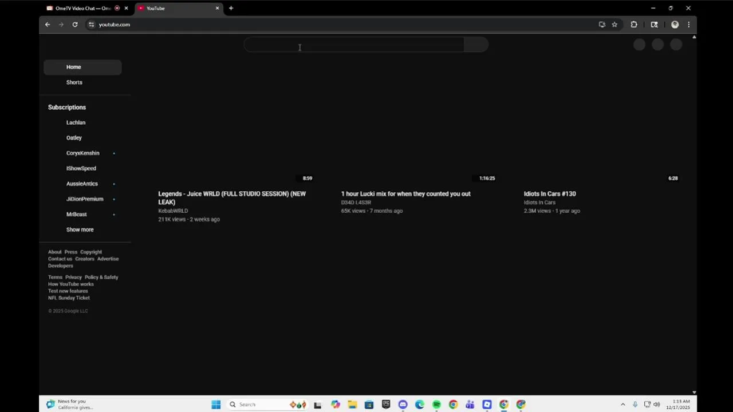Focus the YouTube search box
The width and height of the screenshot is (733, 412).
tap(354, 45)
